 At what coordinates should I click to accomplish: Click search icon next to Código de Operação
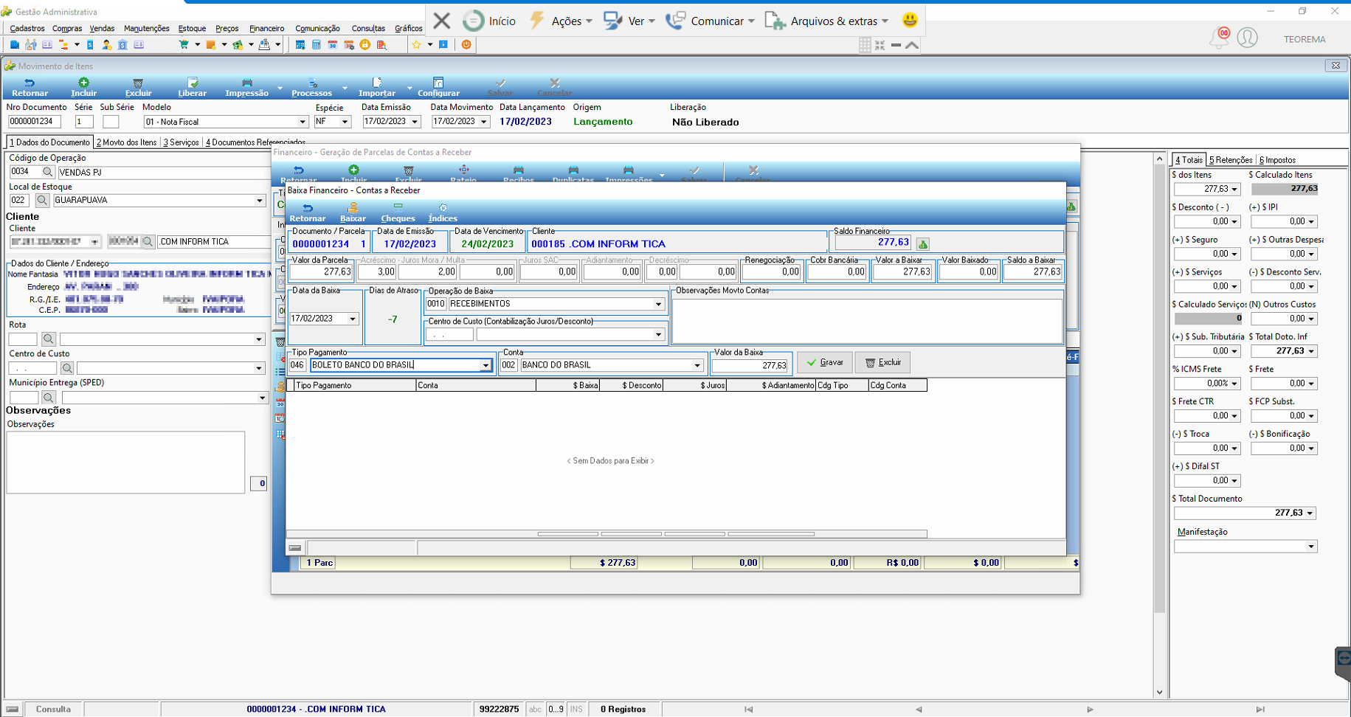[48, 172]
